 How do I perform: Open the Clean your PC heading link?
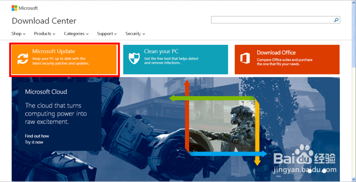pyautogui.click(x=161, y=51)
